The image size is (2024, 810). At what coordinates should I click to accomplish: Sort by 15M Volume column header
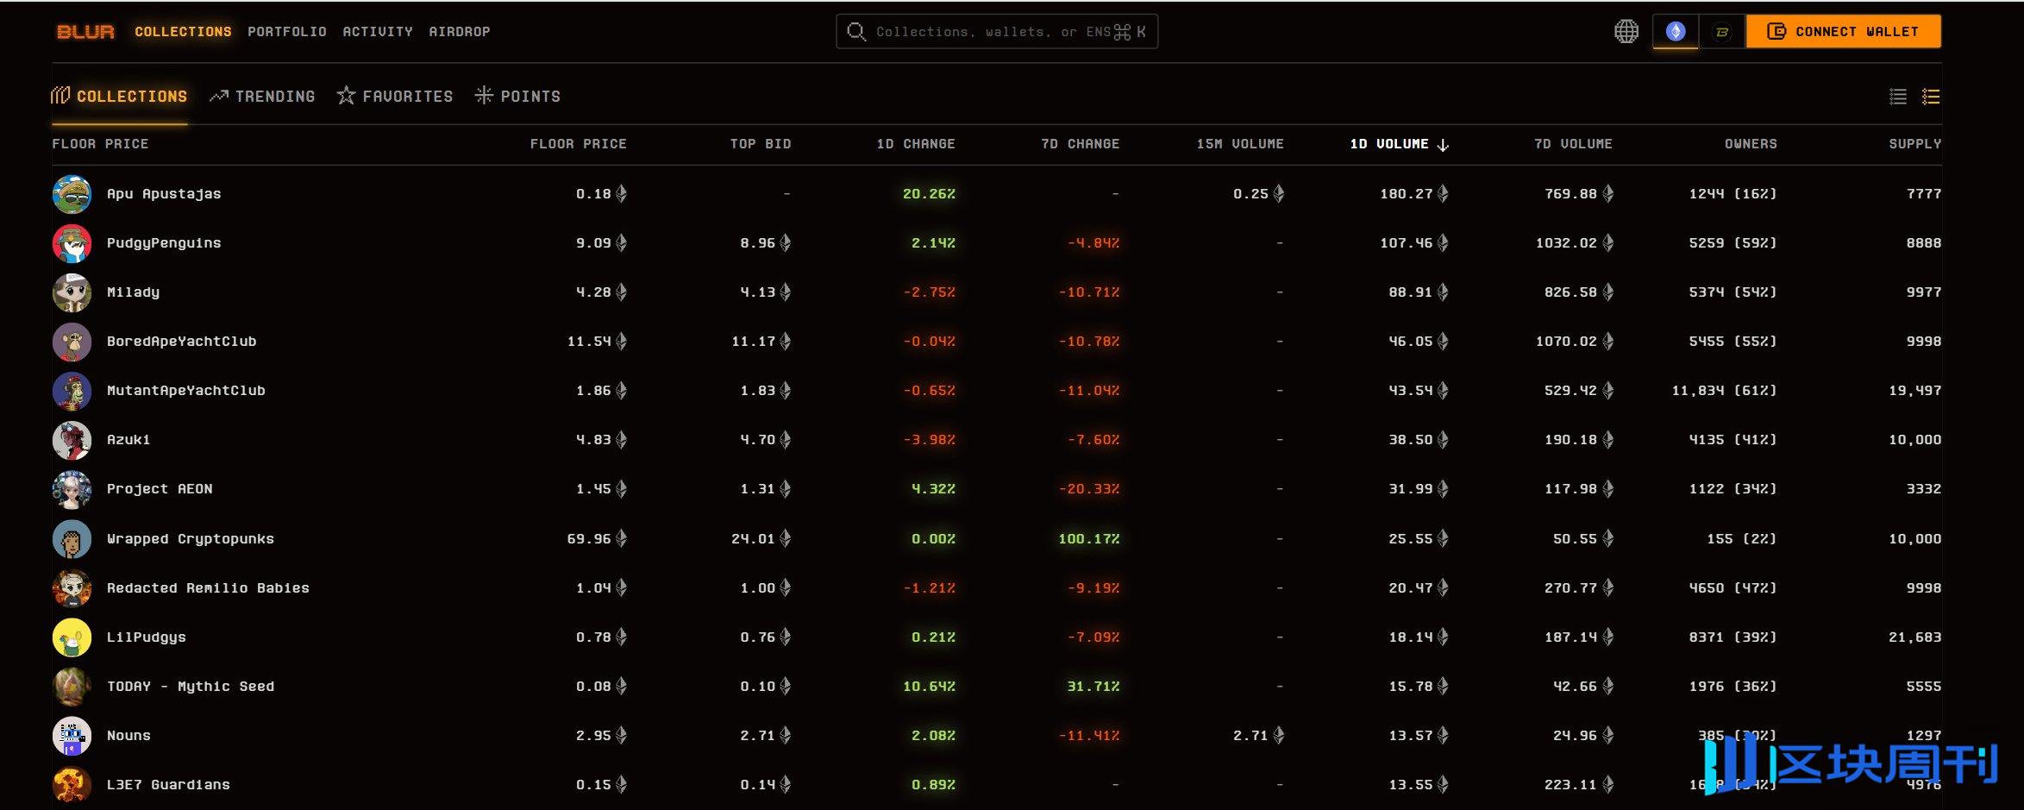[1240, 144]
